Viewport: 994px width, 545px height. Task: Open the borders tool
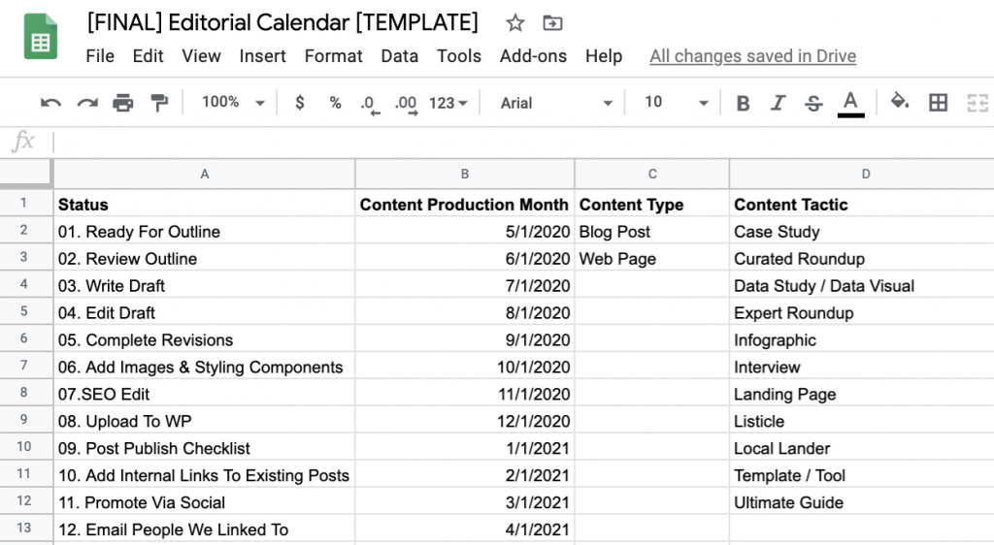[939, 103]
